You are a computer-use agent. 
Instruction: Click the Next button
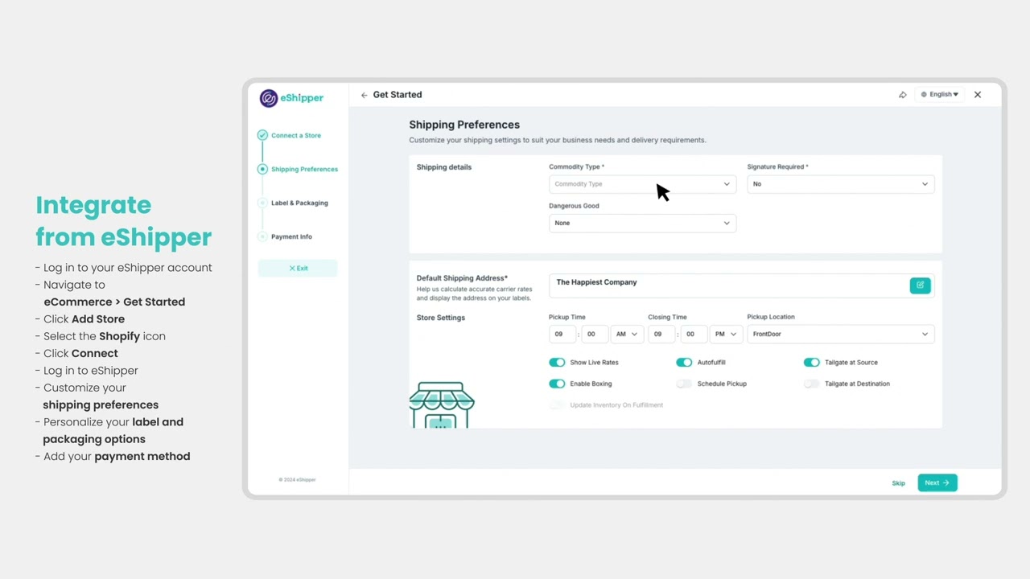pyautogui.click(x=937, y=482)
